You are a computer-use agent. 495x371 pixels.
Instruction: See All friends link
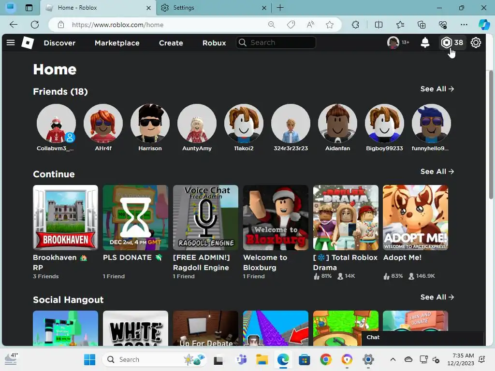click(437, 89)
